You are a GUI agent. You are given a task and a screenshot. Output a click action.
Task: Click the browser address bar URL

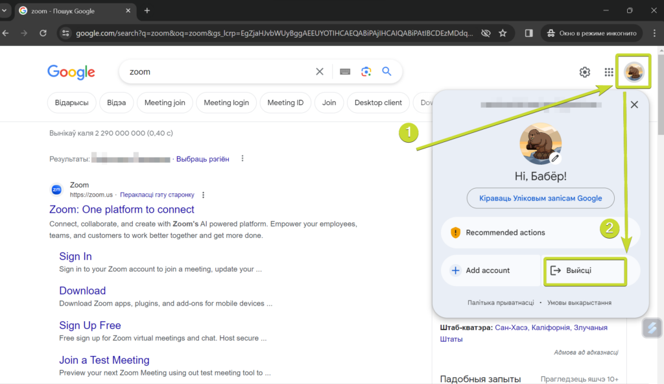coord(274,33)
